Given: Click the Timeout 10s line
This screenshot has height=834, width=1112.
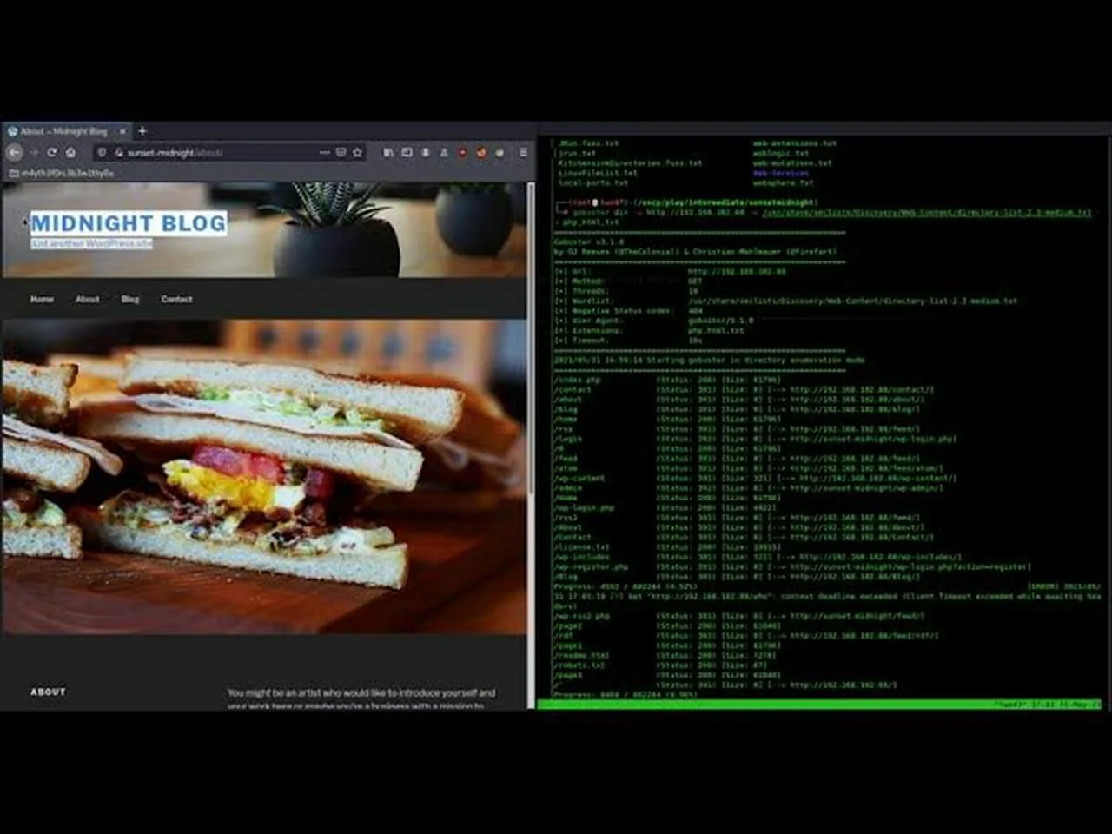Looking at the screenshot, I should pos(627,341).
